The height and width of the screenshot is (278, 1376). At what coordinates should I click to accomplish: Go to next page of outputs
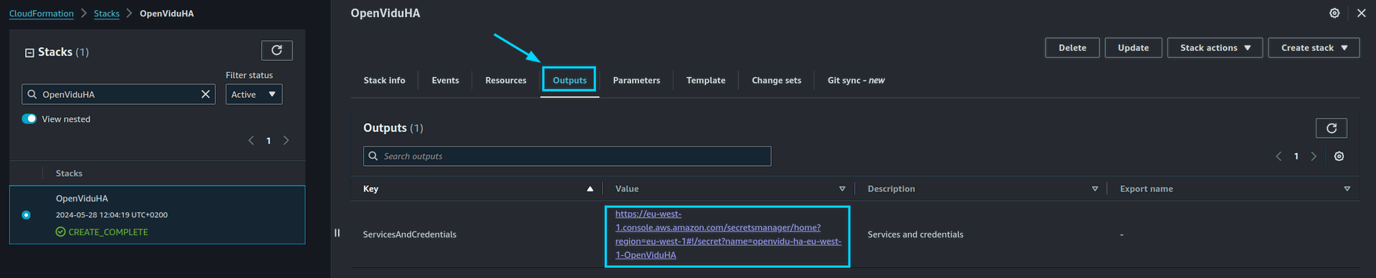click(1314, 157)
